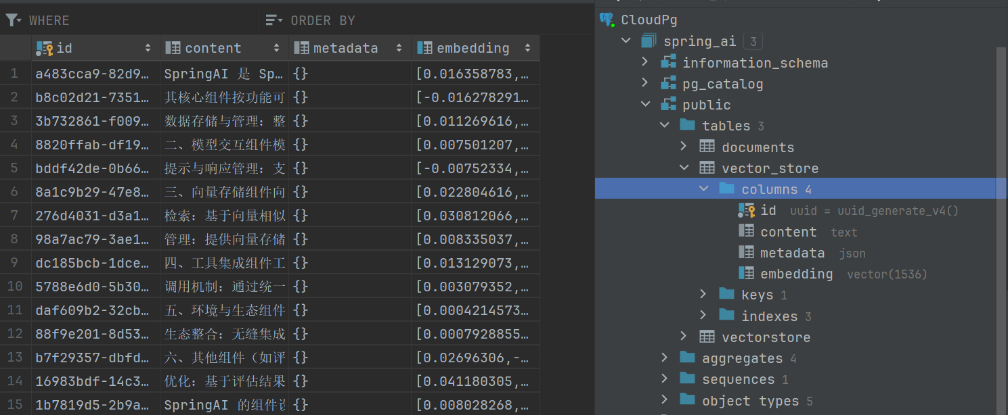
Task: Select row number 15 in the grid
Action: pyautogui.click(x=15, y=404)
